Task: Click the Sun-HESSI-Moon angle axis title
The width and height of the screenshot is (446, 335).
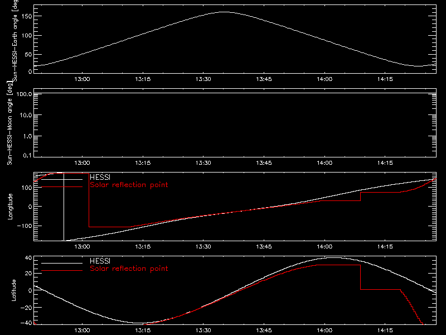Action: 9,123
